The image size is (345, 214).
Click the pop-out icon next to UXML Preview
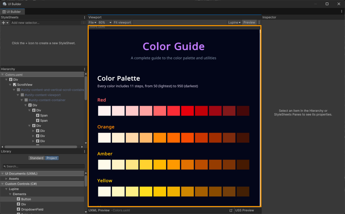(x=231, y=210)
